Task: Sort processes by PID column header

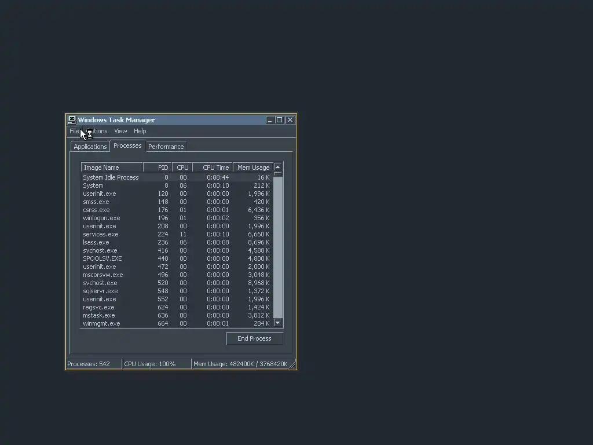Action: point(158,167)
